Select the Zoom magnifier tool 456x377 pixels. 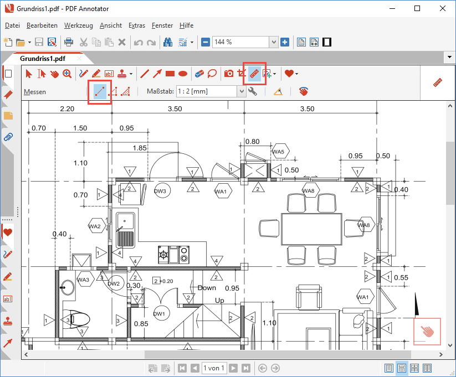(67, 74)
